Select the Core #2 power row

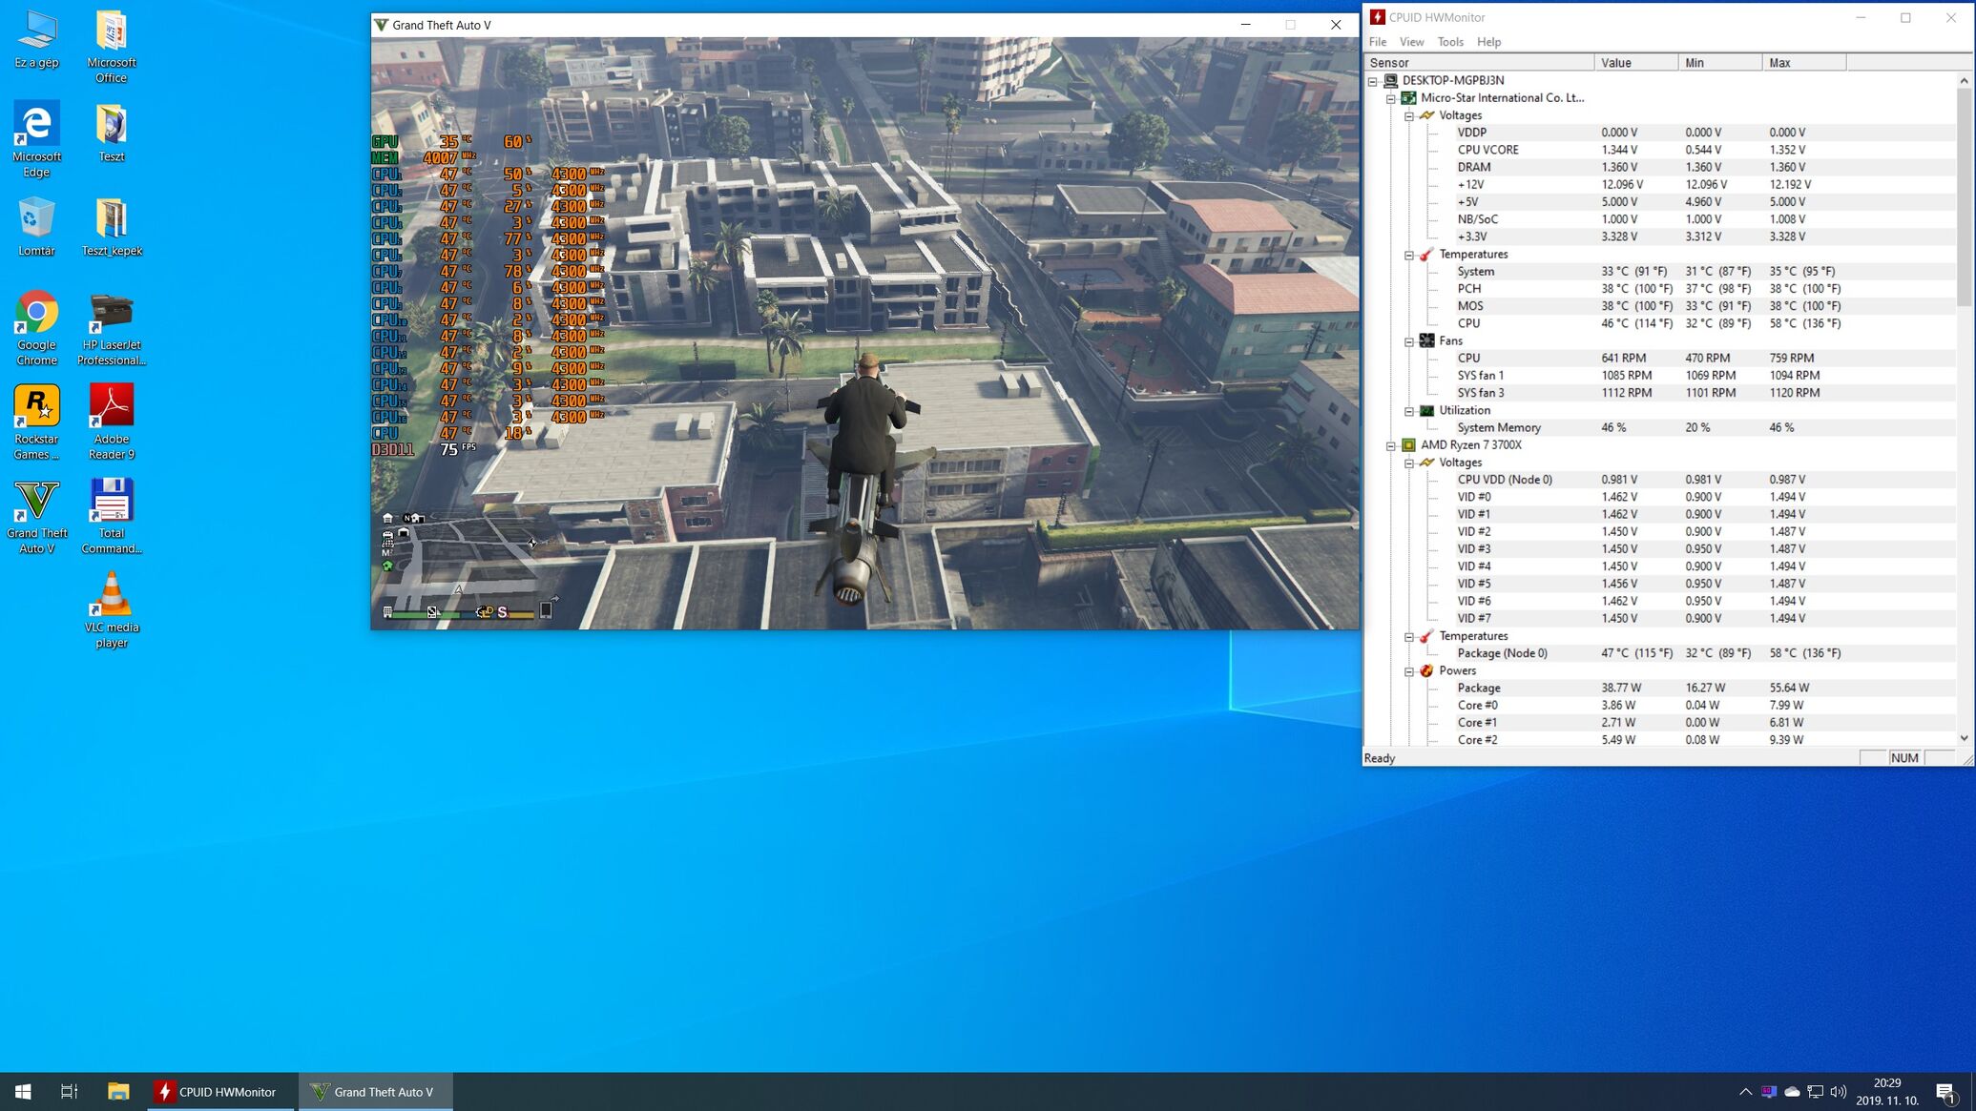coord(1660,740)
